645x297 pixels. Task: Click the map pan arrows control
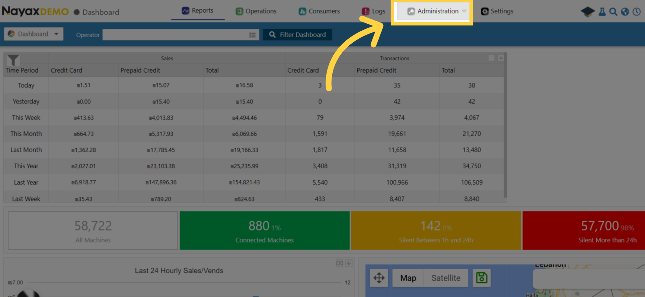click(x=379, y=278)
